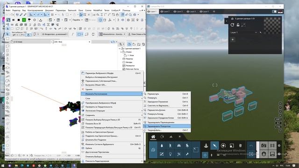Viewport: 299px width, 168px height.
Task: Toggle Lumion panel layout icon at top right
Action: point(274,12)
